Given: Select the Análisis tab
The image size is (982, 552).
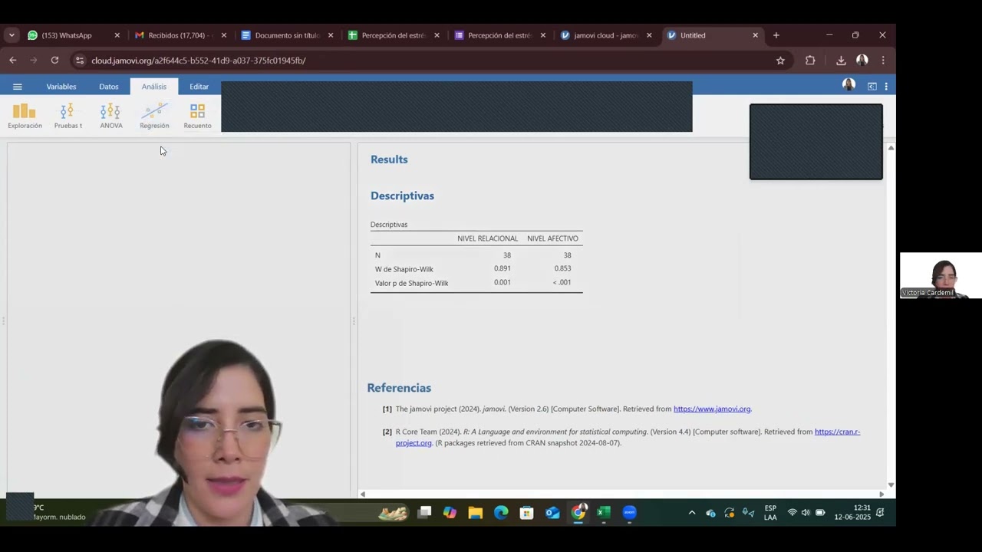Looking at the screenshot, I should pyautogui.click(x=153, y=87).
